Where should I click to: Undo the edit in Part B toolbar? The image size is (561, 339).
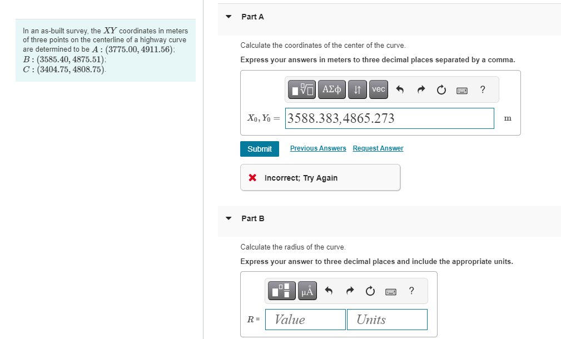tap(329, 290)
